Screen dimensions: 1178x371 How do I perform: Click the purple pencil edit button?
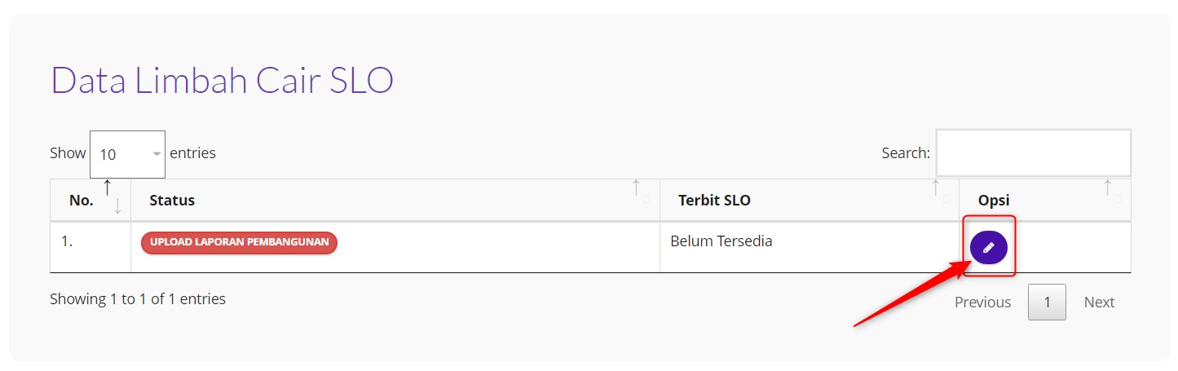(x=988, y=247)
